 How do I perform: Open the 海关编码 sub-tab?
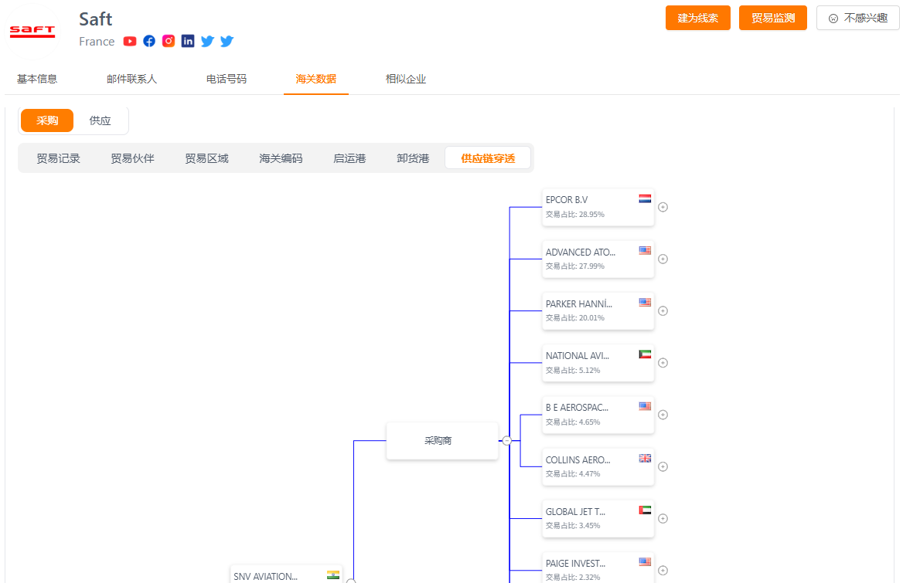(x=281, y=158)
